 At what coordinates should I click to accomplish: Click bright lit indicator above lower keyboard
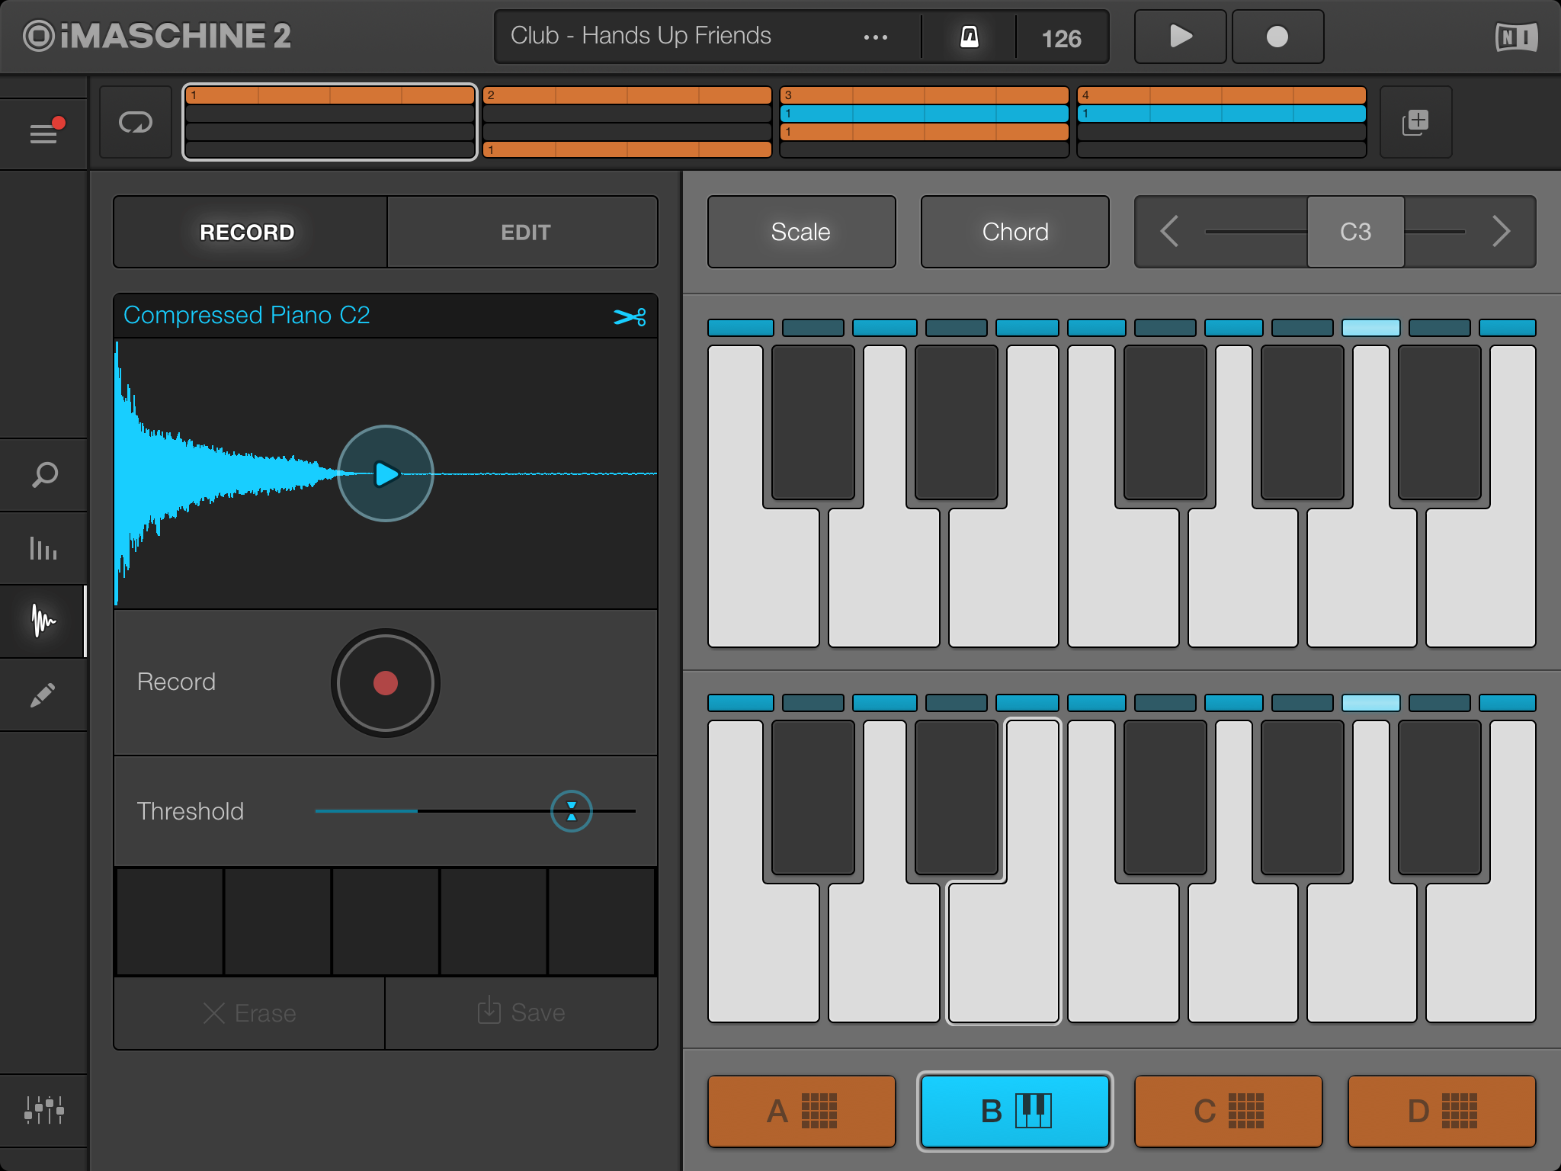pos(1371,703)
